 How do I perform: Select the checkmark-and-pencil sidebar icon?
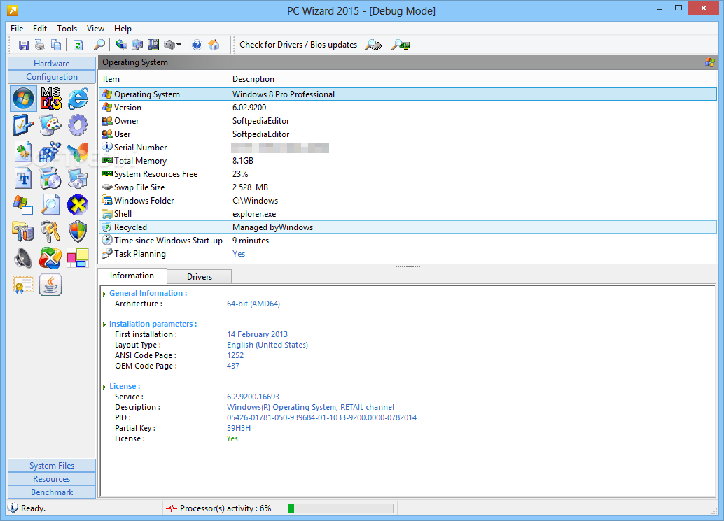coord(23,125)
